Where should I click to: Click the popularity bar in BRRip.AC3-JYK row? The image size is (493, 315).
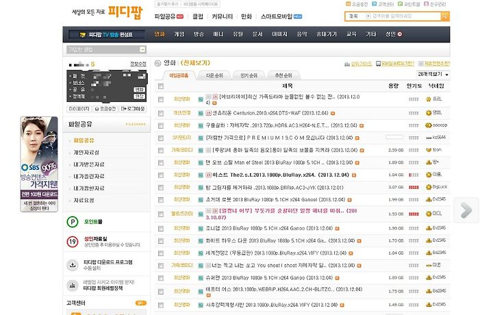pyautogui.click(x=414, y=188)
